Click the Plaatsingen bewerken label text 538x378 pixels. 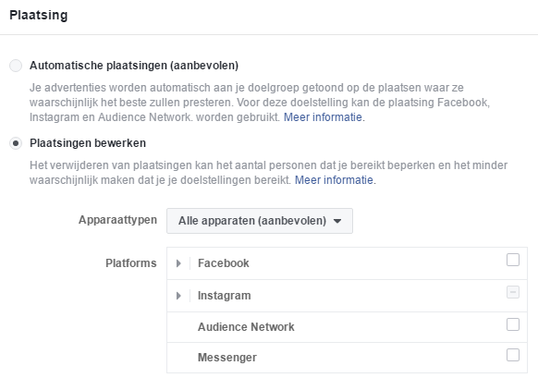(88, 143)
